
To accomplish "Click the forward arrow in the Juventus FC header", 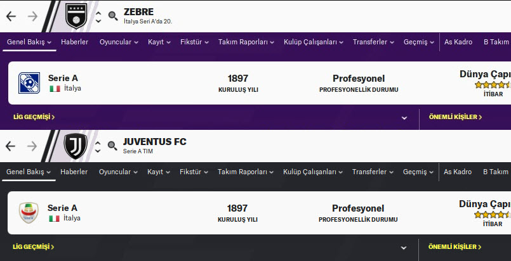I will pyautogui.click(x=32, y=146).
